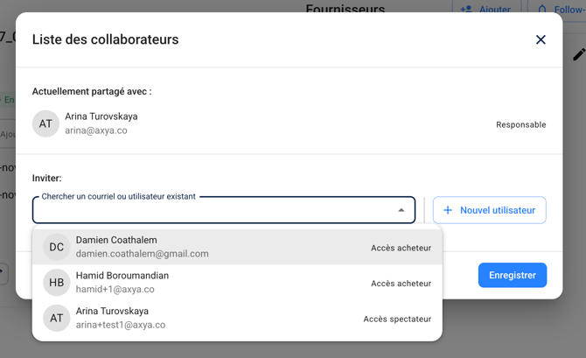586x358 pixels.
Task: Click the plus icon in Nouvel utilisateur
Action: click(448, 210)
